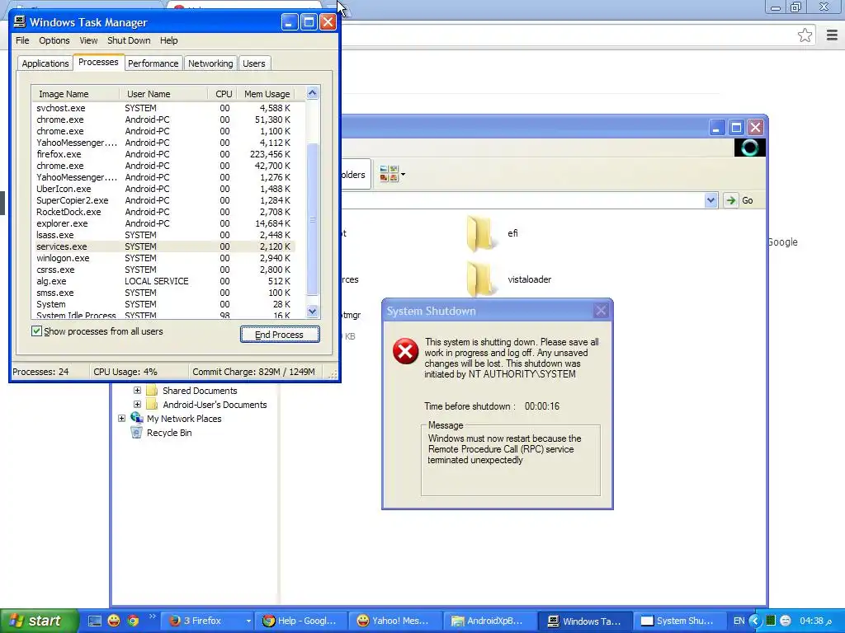845x633 pixels.
Task: Select the smss.exe process row
Action: [x=163, y=293]
